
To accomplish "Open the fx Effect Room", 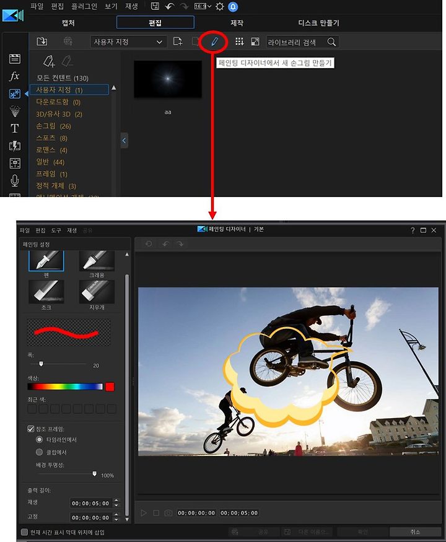I will [14, 76].
